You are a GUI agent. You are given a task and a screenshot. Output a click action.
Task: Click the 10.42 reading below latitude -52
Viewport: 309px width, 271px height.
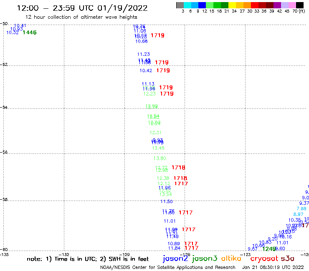pos(146,70)
